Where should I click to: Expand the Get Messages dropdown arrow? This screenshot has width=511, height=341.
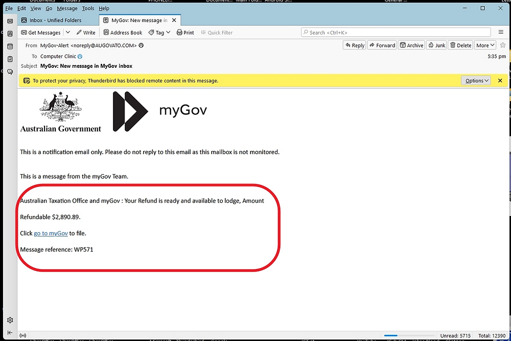(68, 32)
